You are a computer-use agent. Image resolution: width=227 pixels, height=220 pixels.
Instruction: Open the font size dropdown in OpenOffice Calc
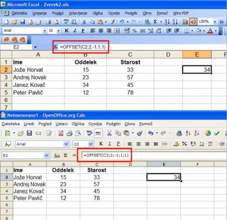tap(91, 144)
